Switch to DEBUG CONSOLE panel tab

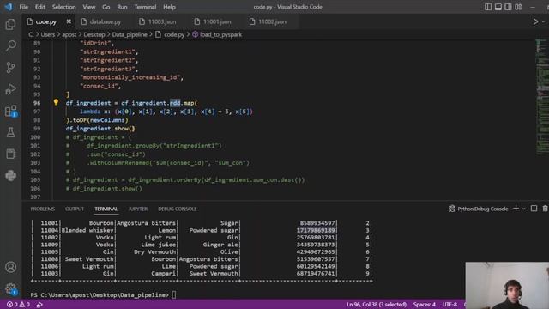178,209
